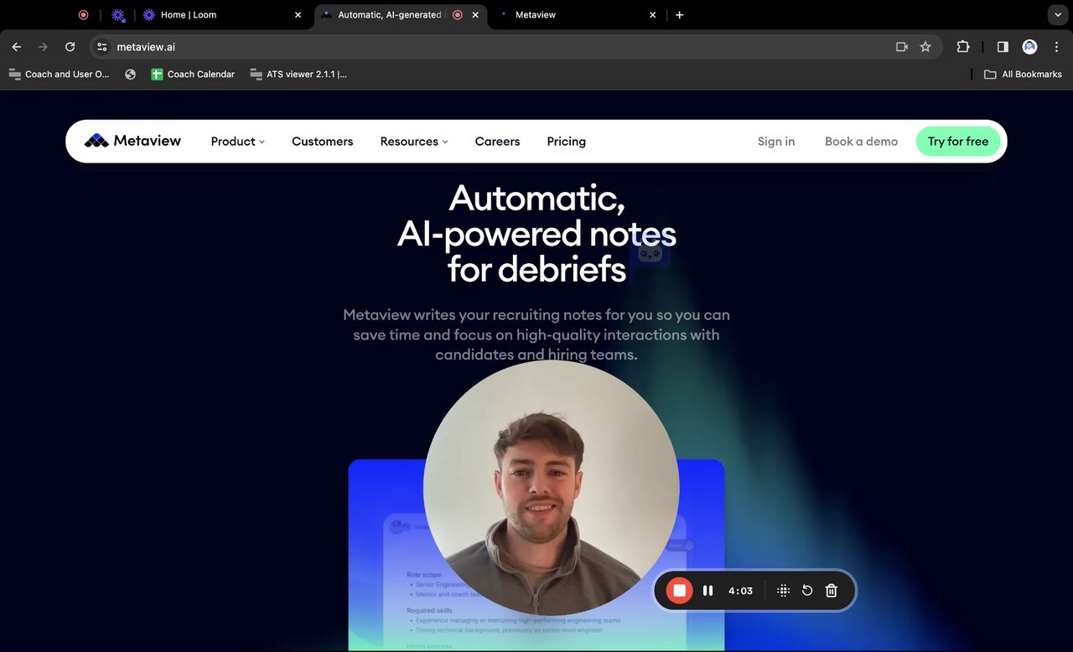
Task: Open the Pricing page
Action: pyautogui.click(x=567, y=142)
